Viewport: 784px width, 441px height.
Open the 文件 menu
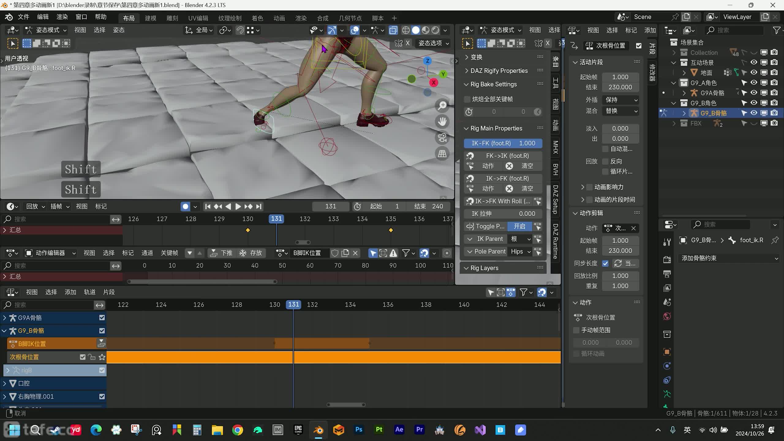[23, 17]
